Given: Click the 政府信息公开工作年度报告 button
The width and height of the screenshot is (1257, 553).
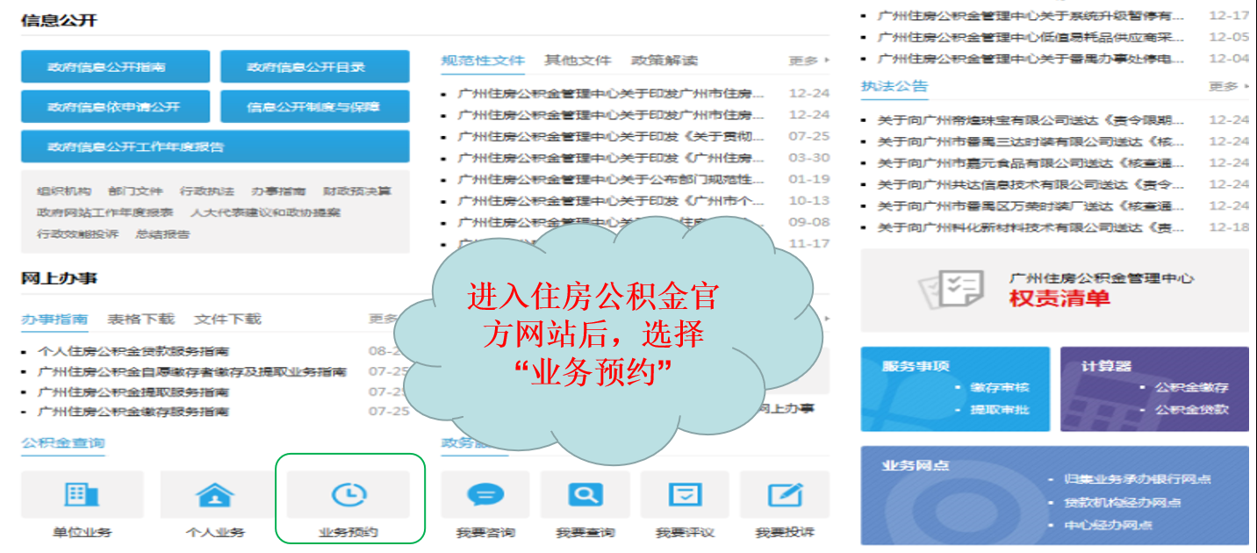Looking at the screenshot, I should click(215, 147).
